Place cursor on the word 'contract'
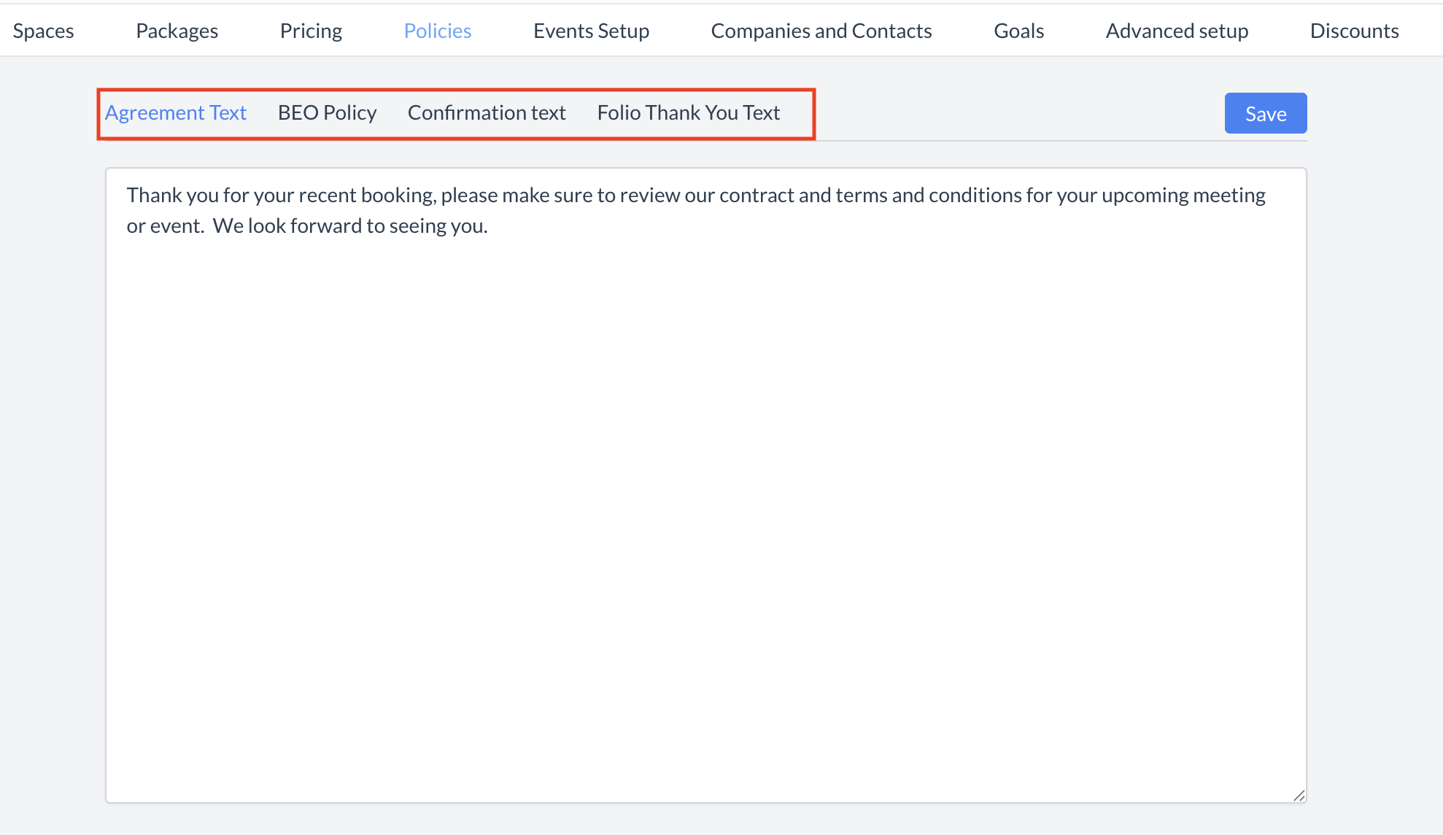 [x=757, y=196]
